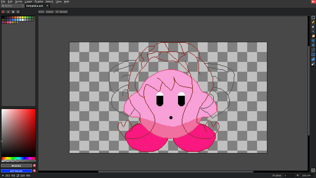Pick the orange palette swatch
316x178 pixels.
coord(15,18)
